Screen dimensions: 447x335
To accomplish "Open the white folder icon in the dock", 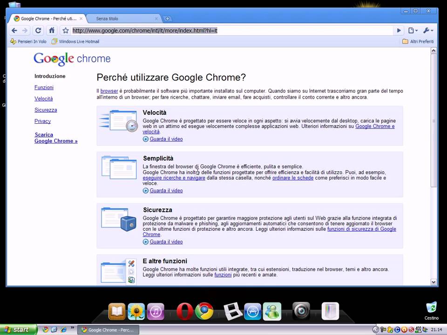I will point(330,311).
